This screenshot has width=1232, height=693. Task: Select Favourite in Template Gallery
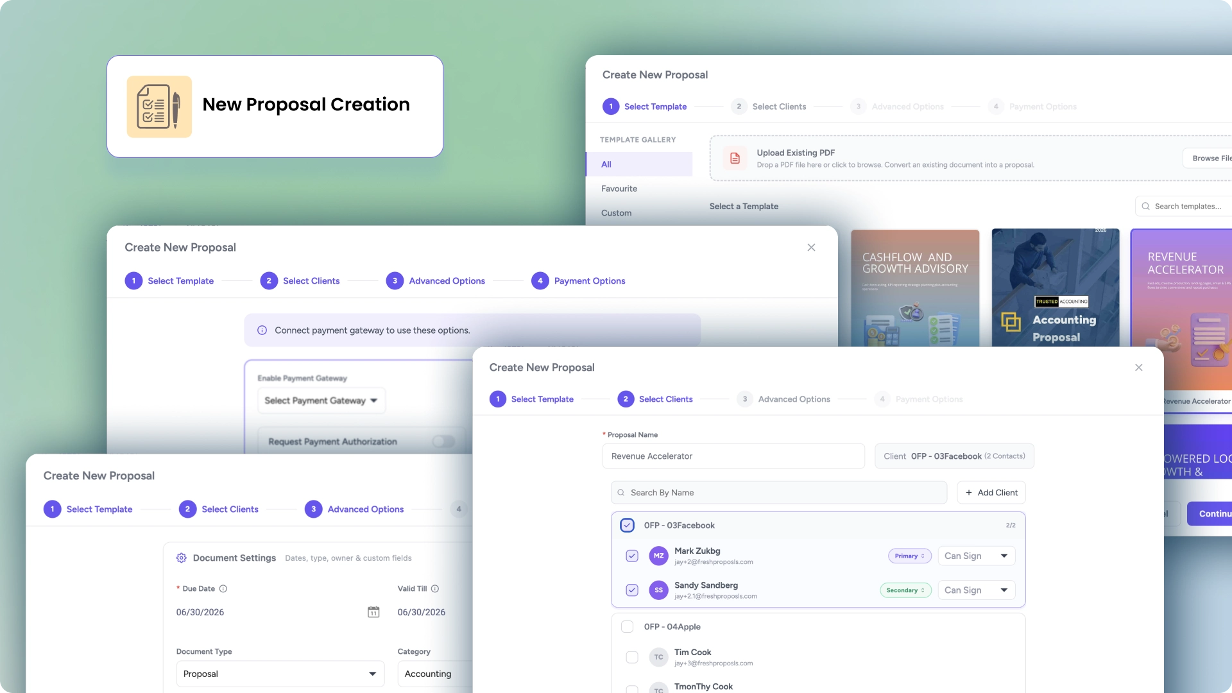pyautogui.click(x=619, y=189)
